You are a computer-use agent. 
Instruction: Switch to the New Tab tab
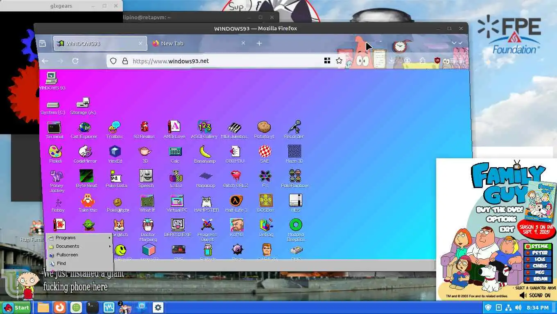coord(198,43)
